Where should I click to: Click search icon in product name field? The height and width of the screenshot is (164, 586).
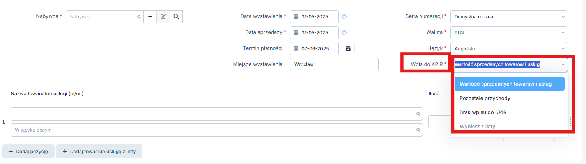click(x=418, y=114)
